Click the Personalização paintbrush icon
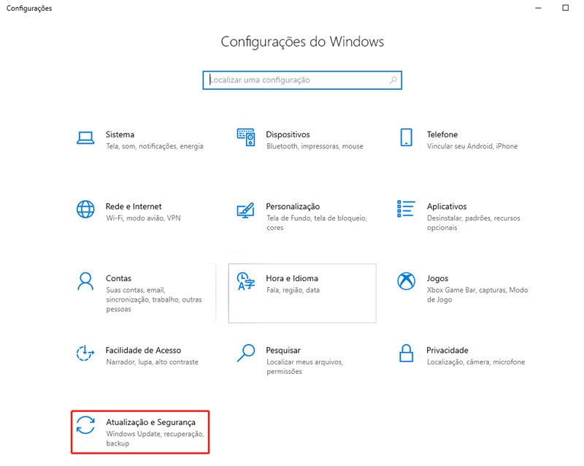 pos(246,210)
